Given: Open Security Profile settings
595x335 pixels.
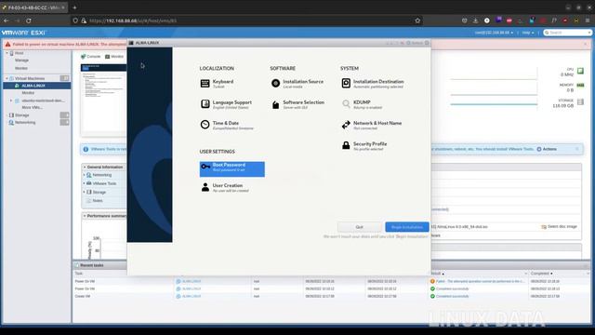Looking at the screenshot, I should [364, 146].
